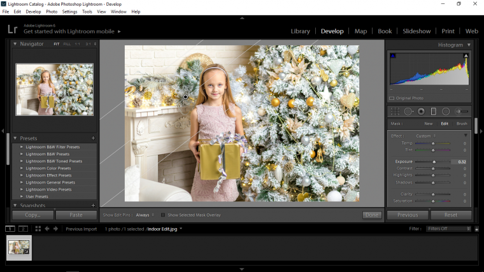
Task: Toggle shadow clipping indicator in histogram
Action: tap(393, 55)
